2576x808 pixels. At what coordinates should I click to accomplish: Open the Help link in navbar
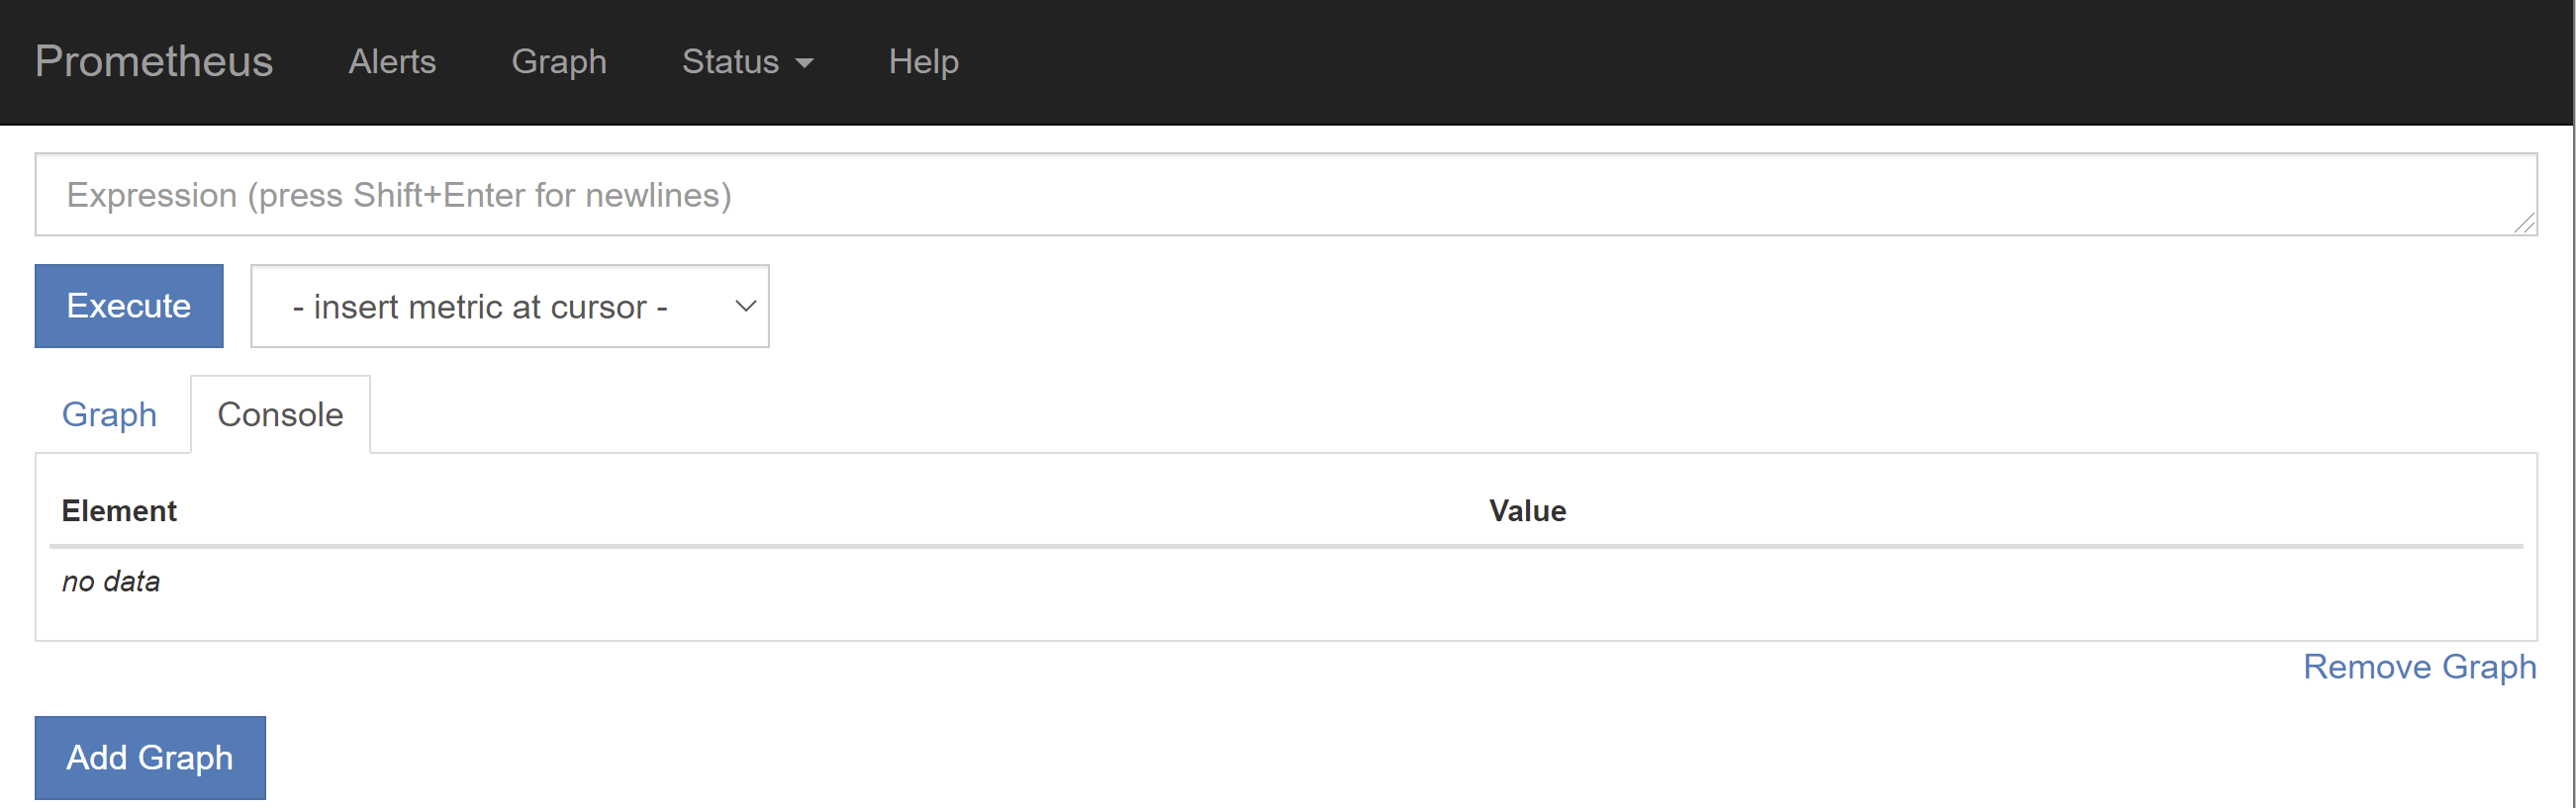click(x=923, y=62)
